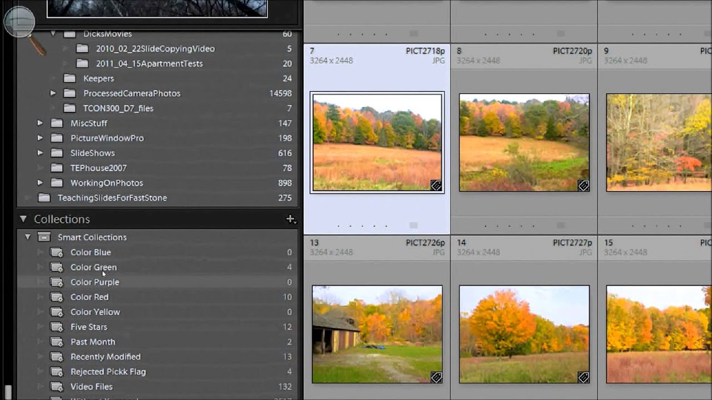Click the Color Red smart collection icon
Image resolution: width=712 pixels, height=400 pixels.
click(57, 297)
